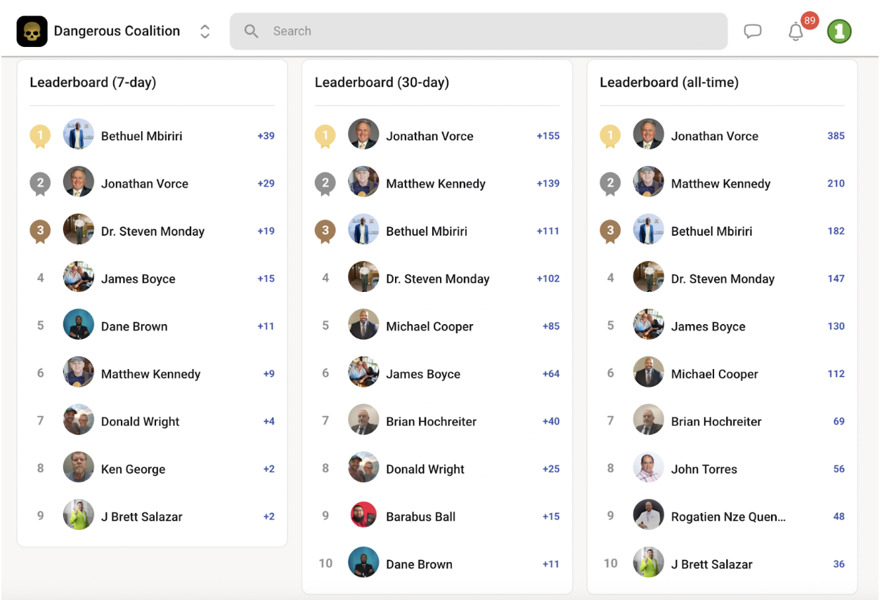Click silver rank 2 medal in 30-day leaderboard
Screen dimensions: 880x600
[x=325, y=184]
